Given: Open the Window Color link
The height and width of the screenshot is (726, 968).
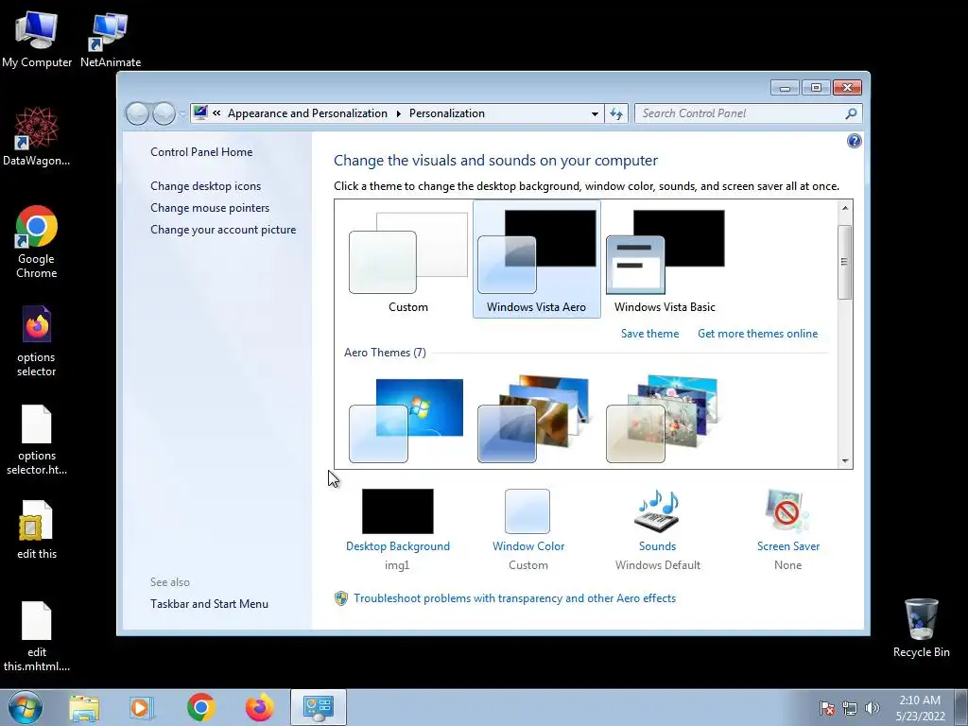Looking at the screenshot, I should [528, 546].
